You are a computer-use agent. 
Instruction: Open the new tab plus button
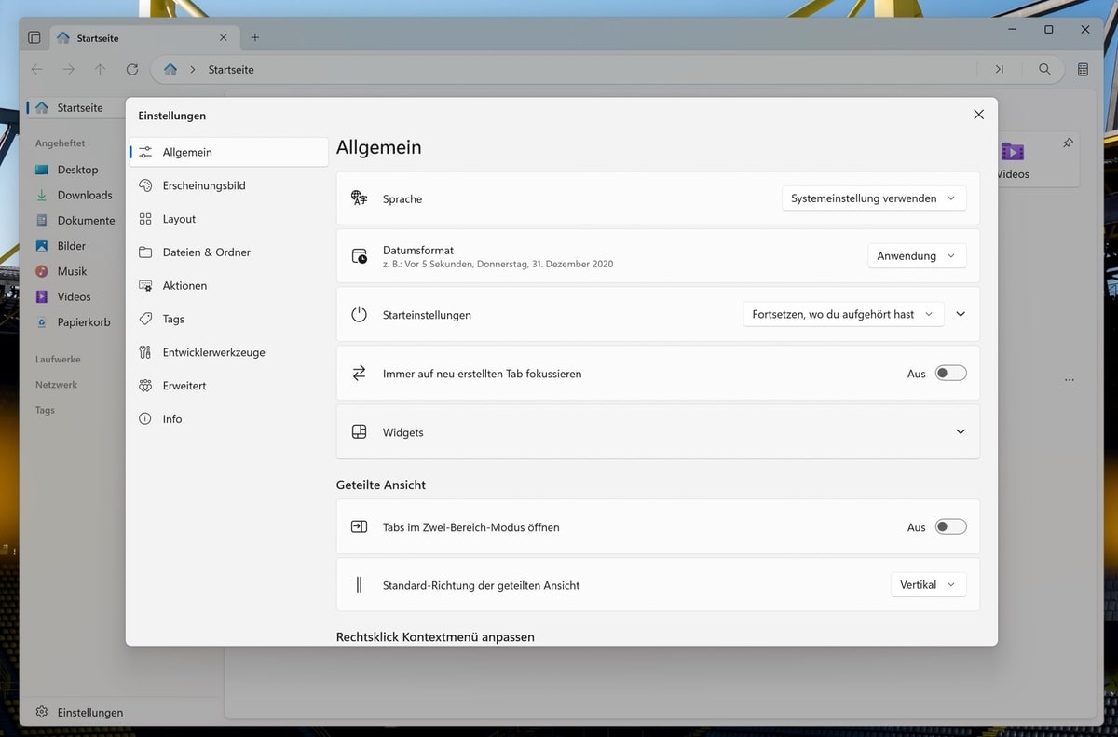[x=255, y=38]
